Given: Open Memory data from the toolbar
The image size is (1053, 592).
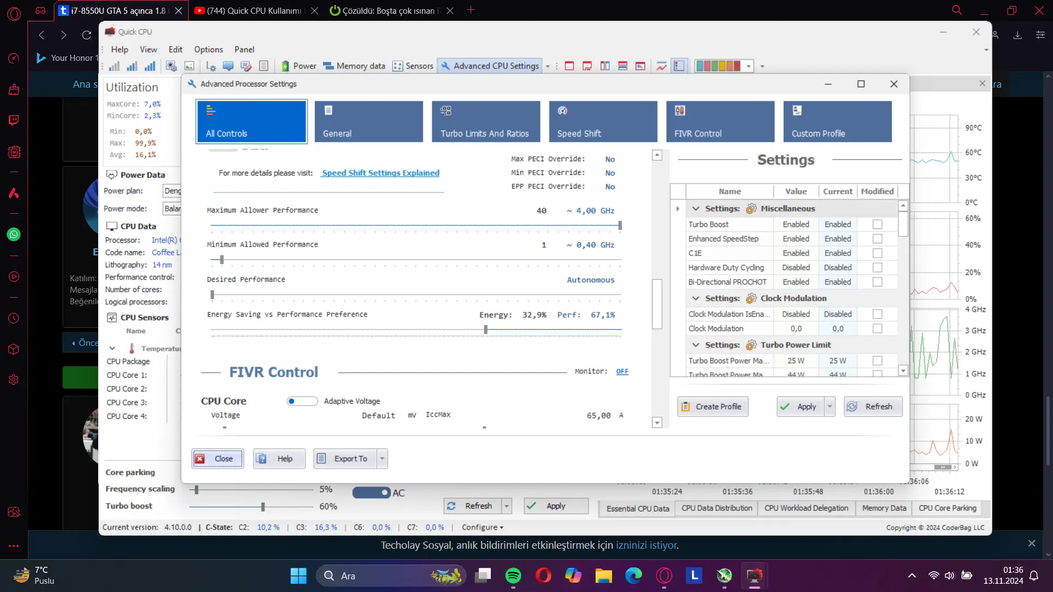Looking at the screenshot, I should click(x=354, y=66).
